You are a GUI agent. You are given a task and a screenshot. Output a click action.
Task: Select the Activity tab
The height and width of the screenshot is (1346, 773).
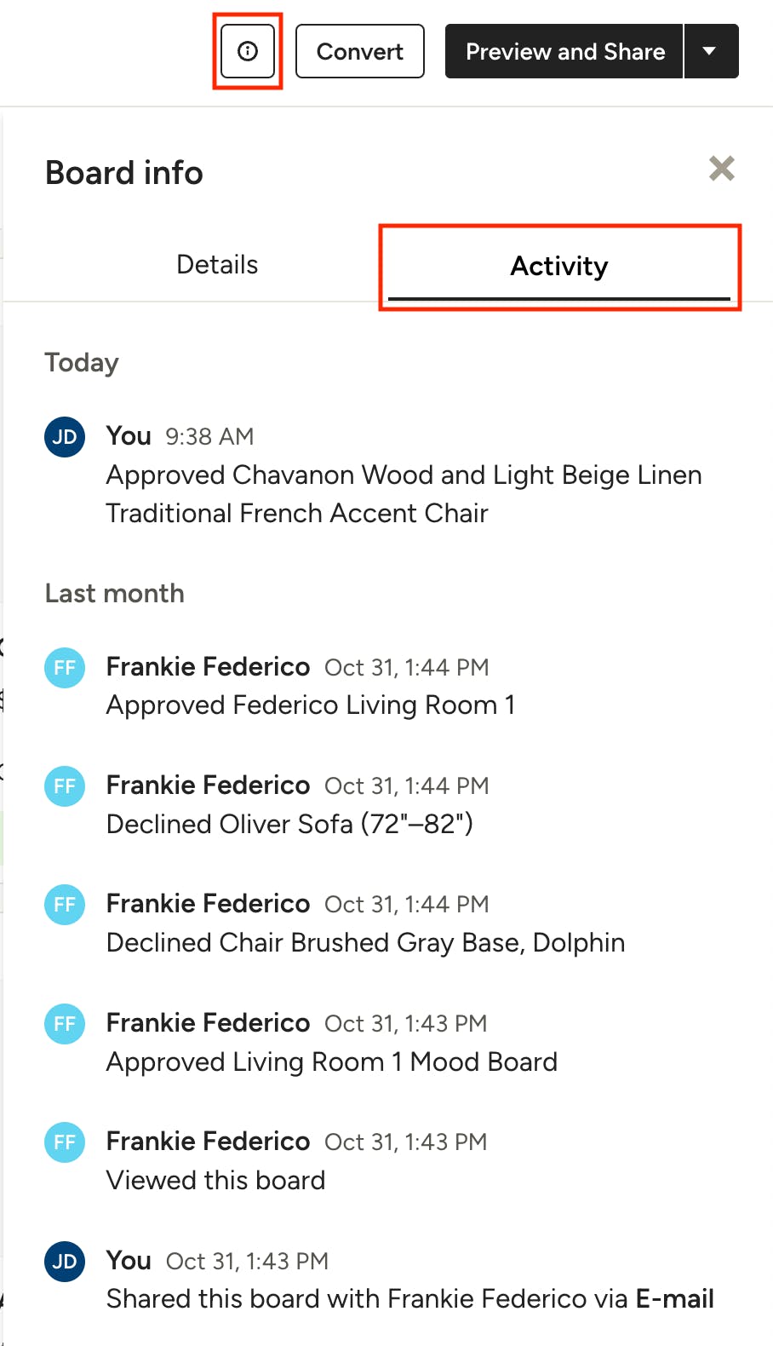point(559,267)
